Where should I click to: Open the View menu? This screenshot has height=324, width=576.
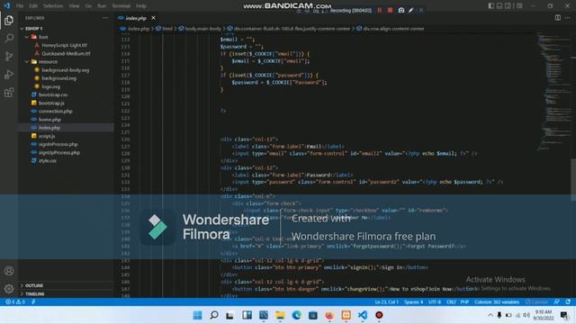pyautogui.click(x=74, y=6)
